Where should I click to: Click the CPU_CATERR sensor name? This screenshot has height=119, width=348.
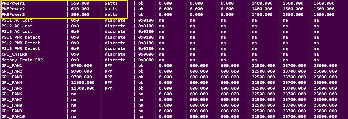(x=14, y=54)
